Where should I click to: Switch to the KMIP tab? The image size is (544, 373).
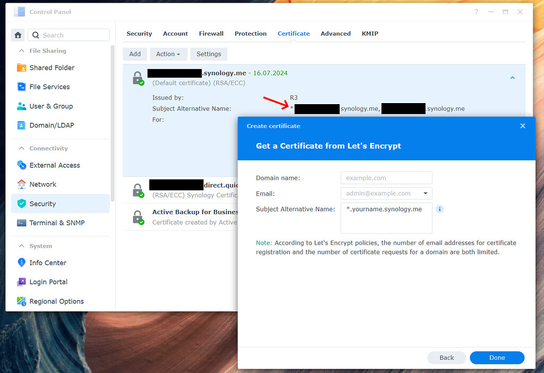pos(370,33)
